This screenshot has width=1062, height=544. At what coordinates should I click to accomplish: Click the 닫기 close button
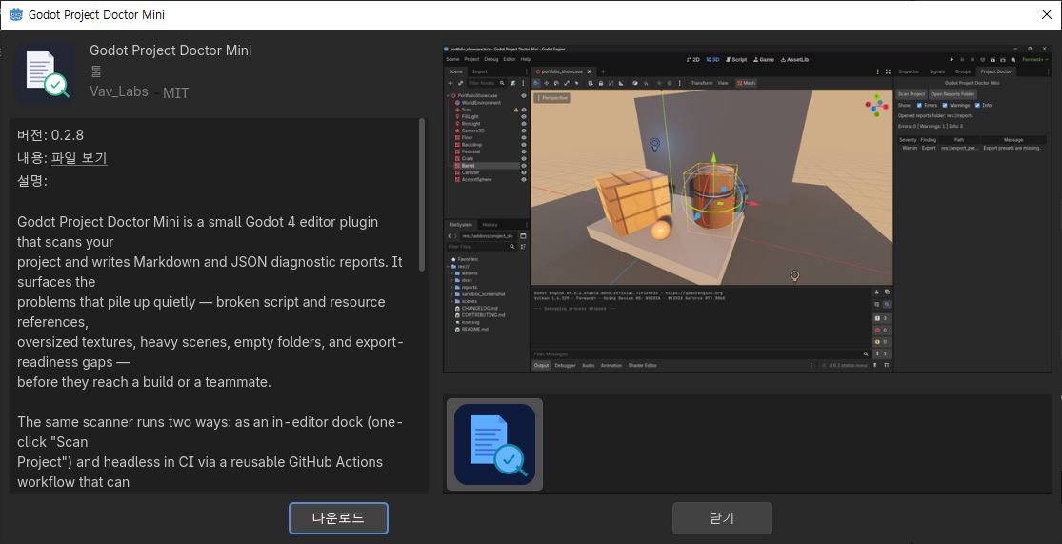click(722, 518)
